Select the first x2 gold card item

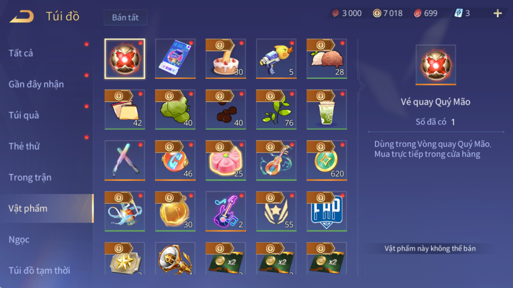(x=226, y=258)
